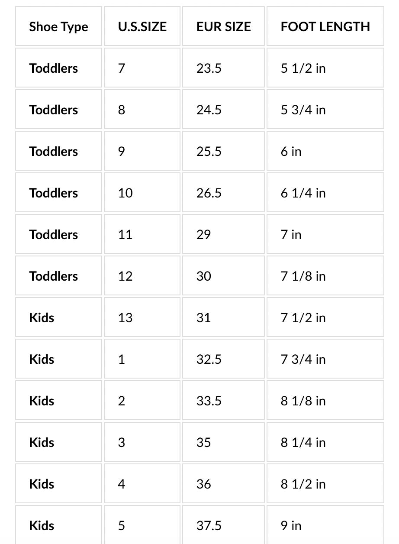Screen dimensions: 399x544
Task: Select EUR size 32.5 cell
Action: [209, 359]
